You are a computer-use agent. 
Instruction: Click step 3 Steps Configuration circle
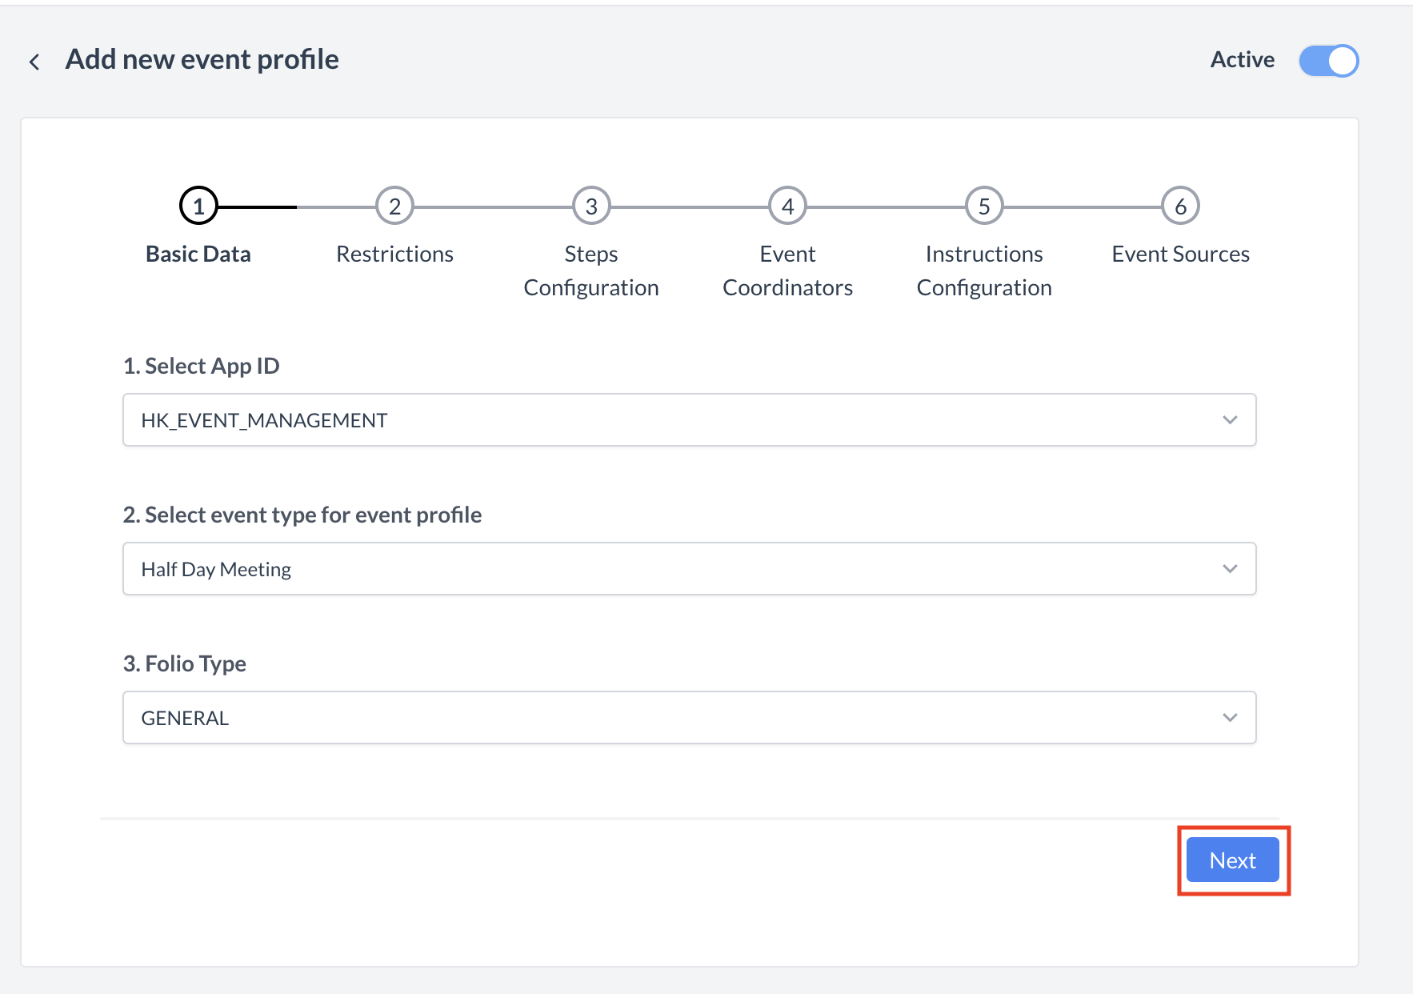[590, 205]
